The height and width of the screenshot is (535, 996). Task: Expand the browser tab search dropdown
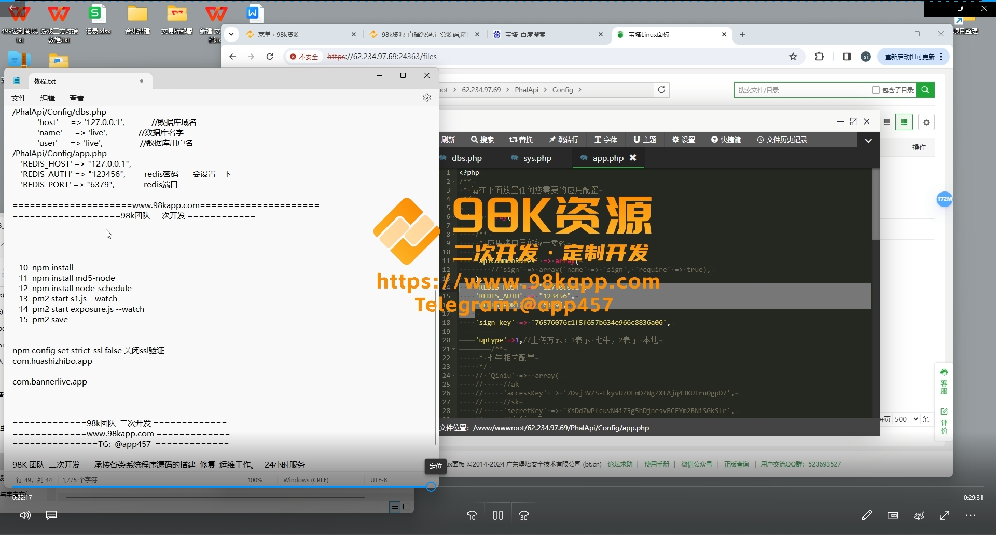point(231,34)
